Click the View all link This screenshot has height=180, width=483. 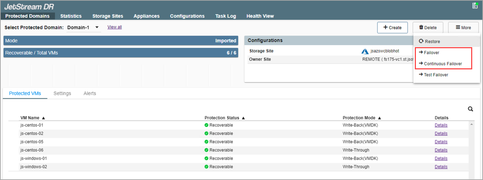point(114,27)
